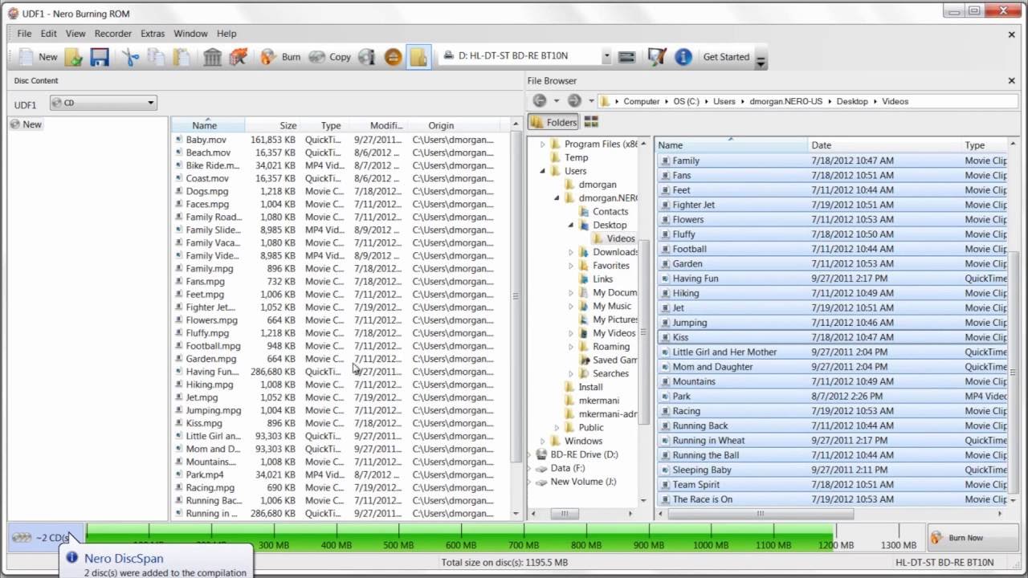Select BD-RE Drive (D:) in tree
The width and height of the screenshot is (1028, 578).
click(584, 454)
